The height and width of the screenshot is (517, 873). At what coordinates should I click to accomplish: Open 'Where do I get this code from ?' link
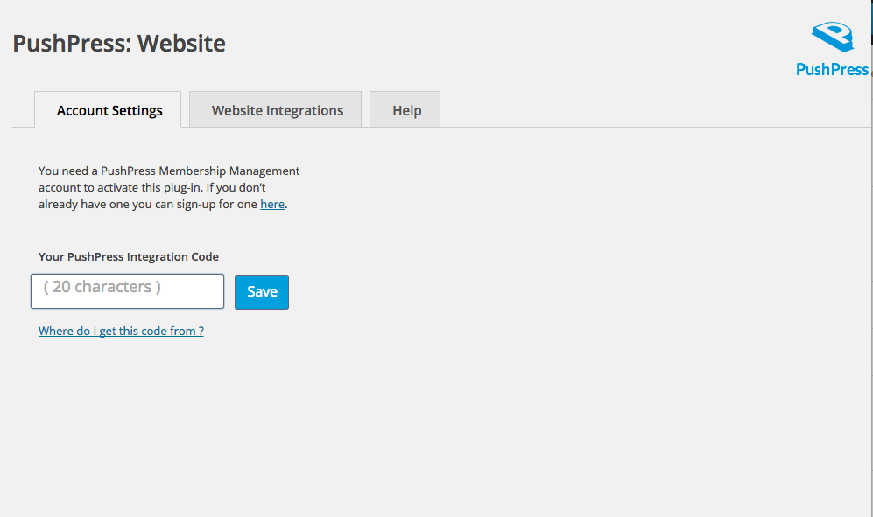click(x=121, y=331)
